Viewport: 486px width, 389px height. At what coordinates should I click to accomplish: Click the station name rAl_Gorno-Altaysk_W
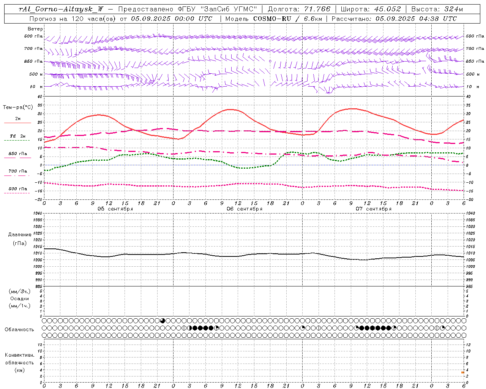click(x=61, y=9)
